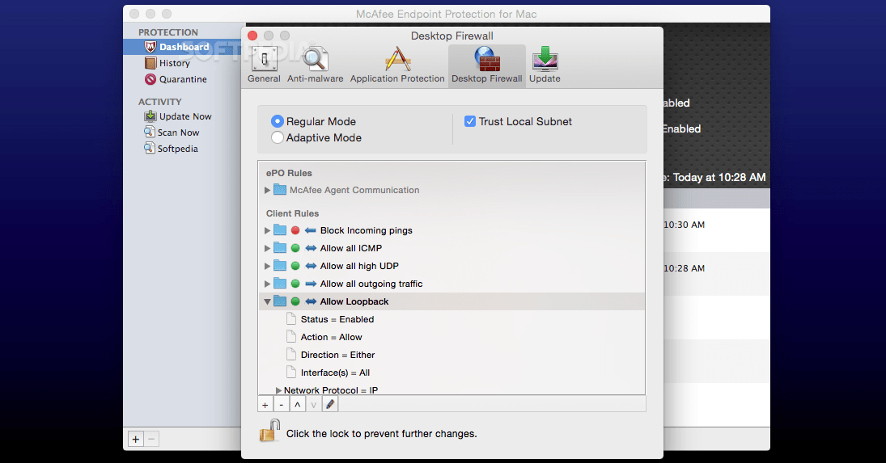Select the Desktop Firewall tab label
The width and height of the screenshot is (886, 463).
click(486, 78)
